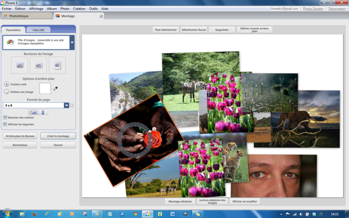349x218 pixels.
Task: Click the Tout sélectionner button
Action: point(166,30)
